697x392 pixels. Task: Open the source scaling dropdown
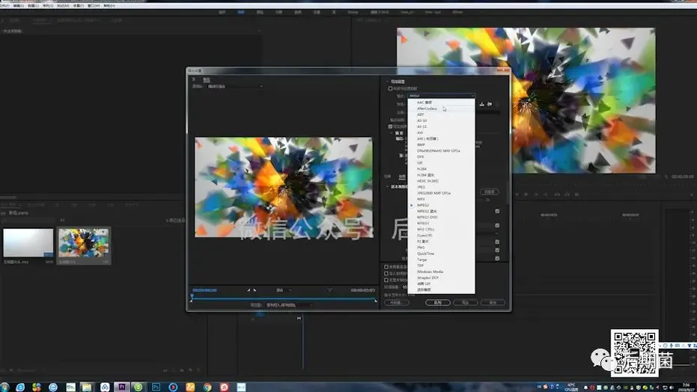235,86
